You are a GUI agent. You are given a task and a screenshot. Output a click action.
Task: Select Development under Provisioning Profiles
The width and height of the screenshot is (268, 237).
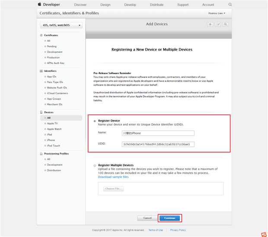click(x=55, y=165)
